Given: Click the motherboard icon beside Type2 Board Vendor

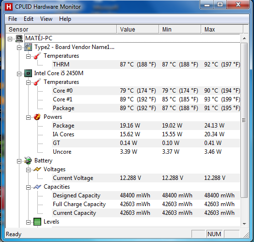Looking at the screenshot, I should coord(28,47).
